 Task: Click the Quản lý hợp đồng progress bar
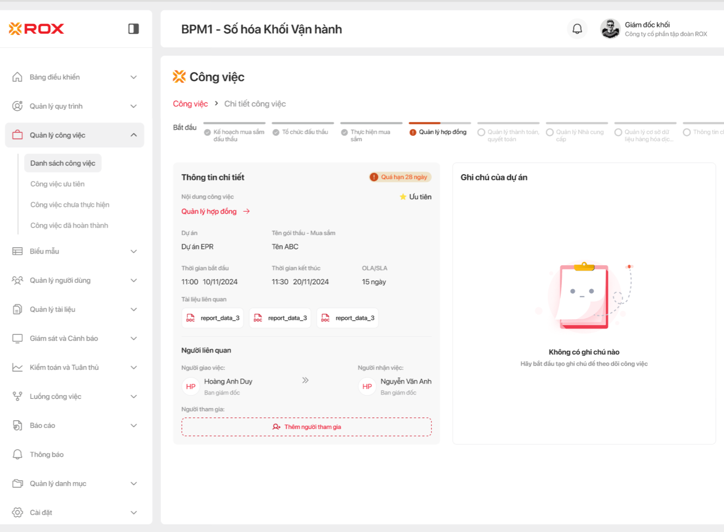coord(440,123)
